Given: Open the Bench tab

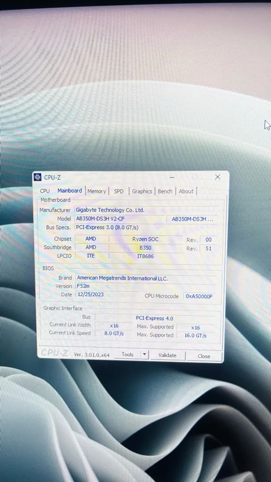Looking at the screenshot, I should coord(165,191).
